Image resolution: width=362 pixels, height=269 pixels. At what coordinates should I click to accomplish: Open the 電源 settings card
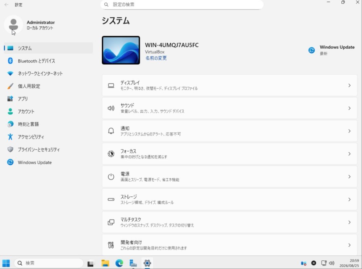click(230, 177)
